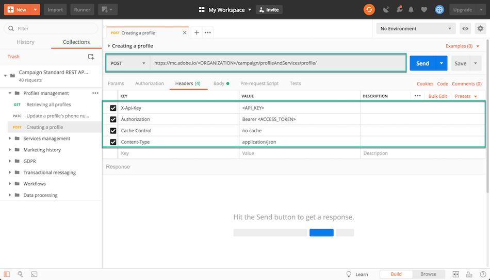Open the Bulk Edit link
Image resolution: width=490 pixels, height=280 pixels.
pos(437,96)
